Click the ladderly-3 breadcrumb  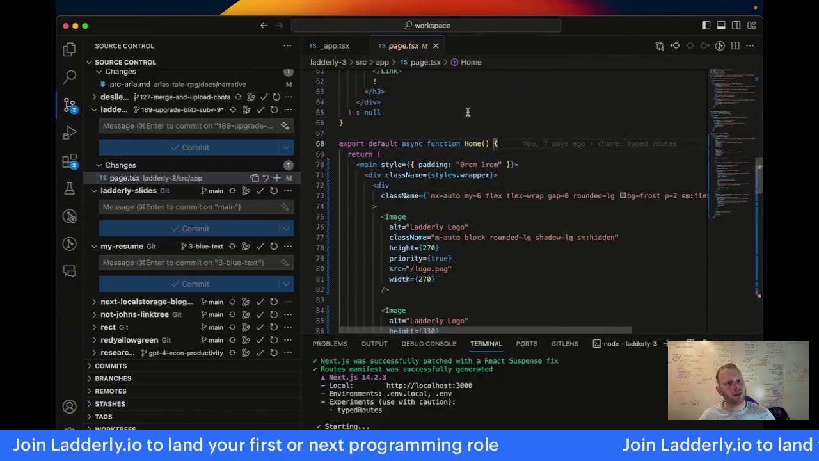point(328,62)
